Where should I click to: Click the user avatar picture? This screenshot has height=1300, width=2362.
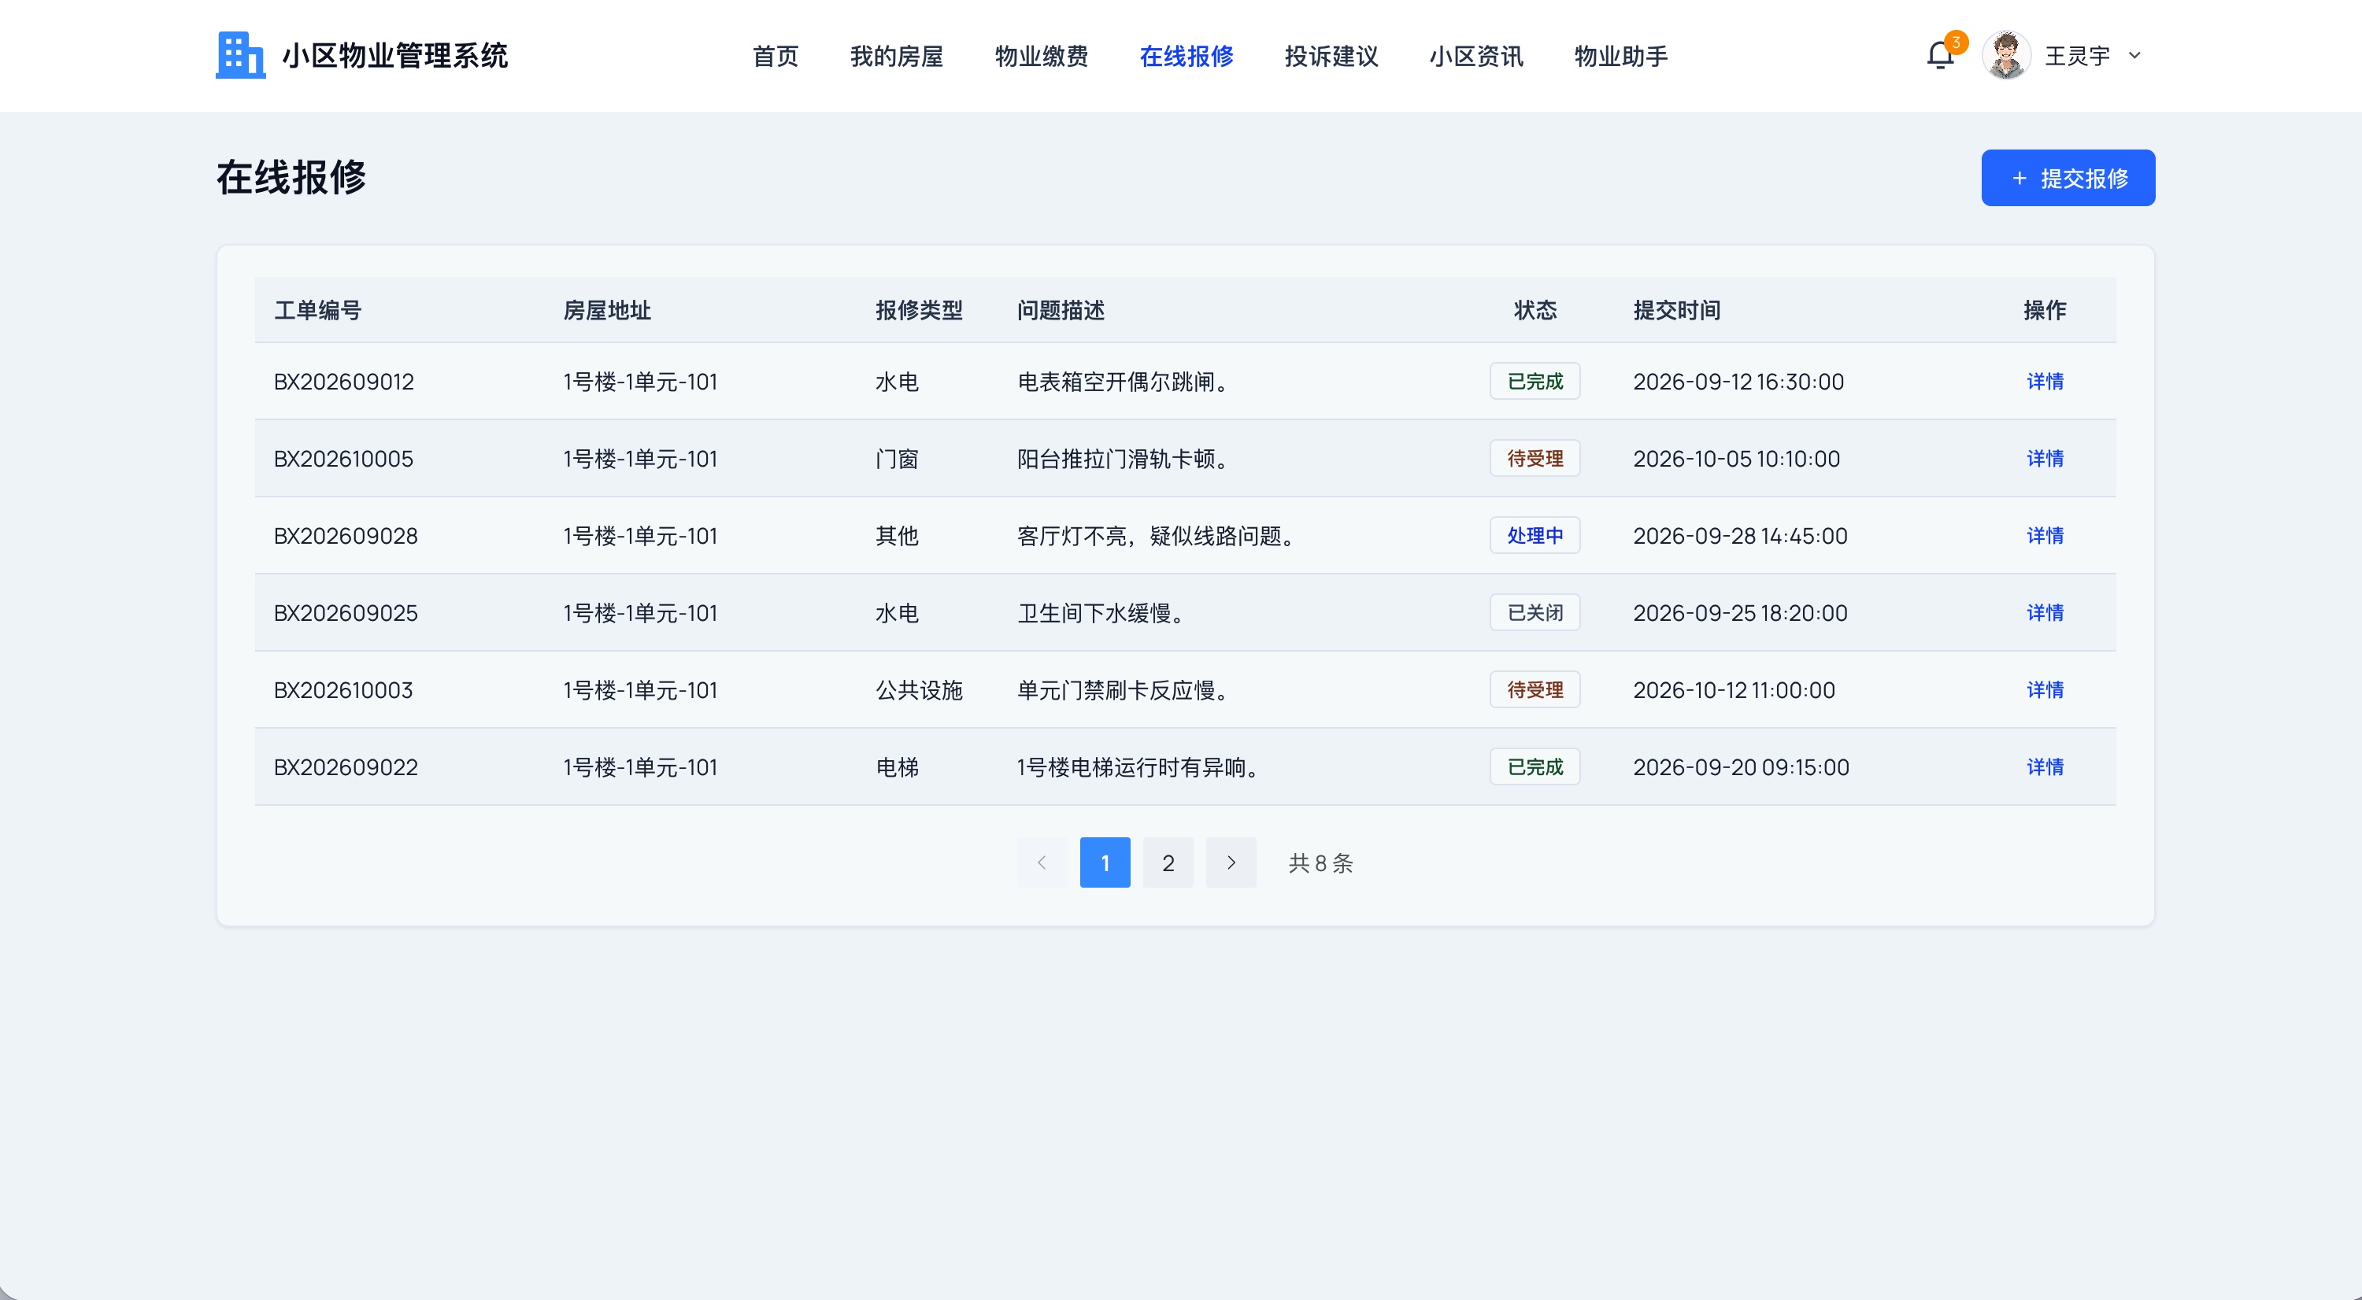point(2005,55)
